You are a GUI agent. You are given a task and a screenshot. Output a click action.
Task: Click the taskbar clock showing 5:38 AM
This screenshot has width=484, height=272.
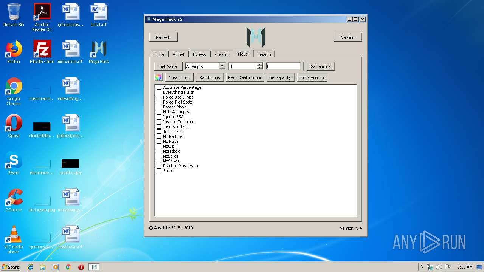[464, 267]
